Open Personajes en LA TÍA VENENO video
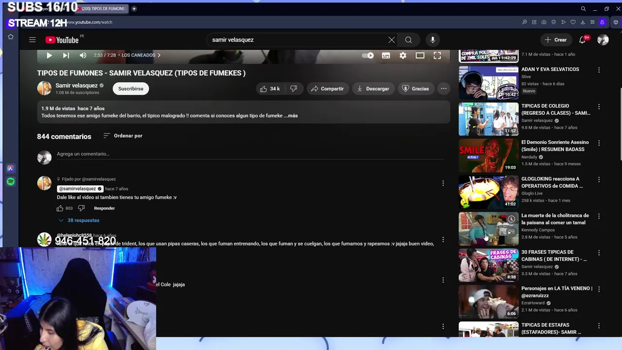 click(x=488, y=301)
